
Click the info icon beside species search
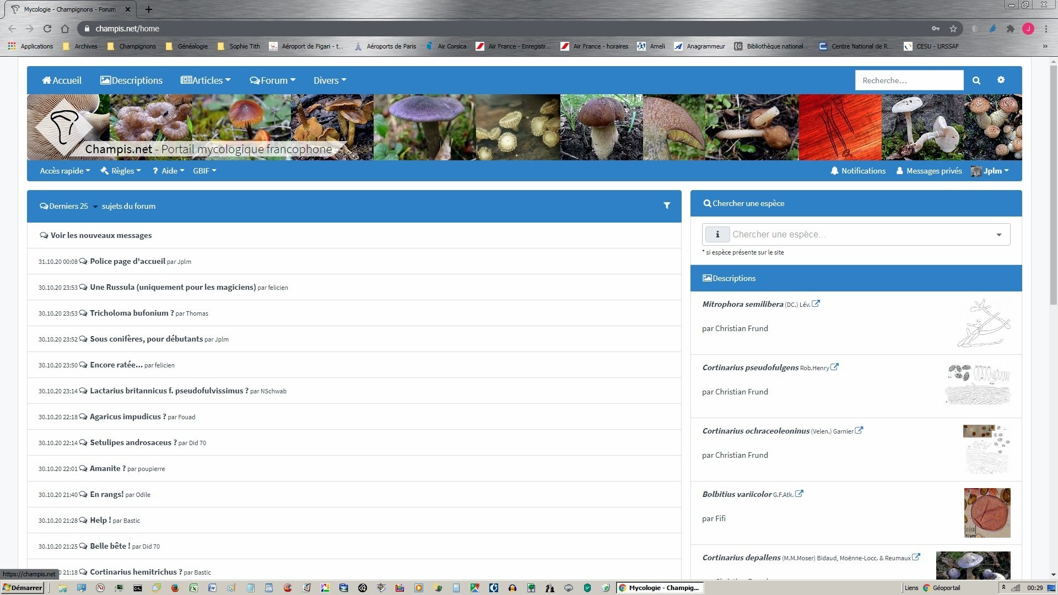pyautogui.click(x=717, y=235)
